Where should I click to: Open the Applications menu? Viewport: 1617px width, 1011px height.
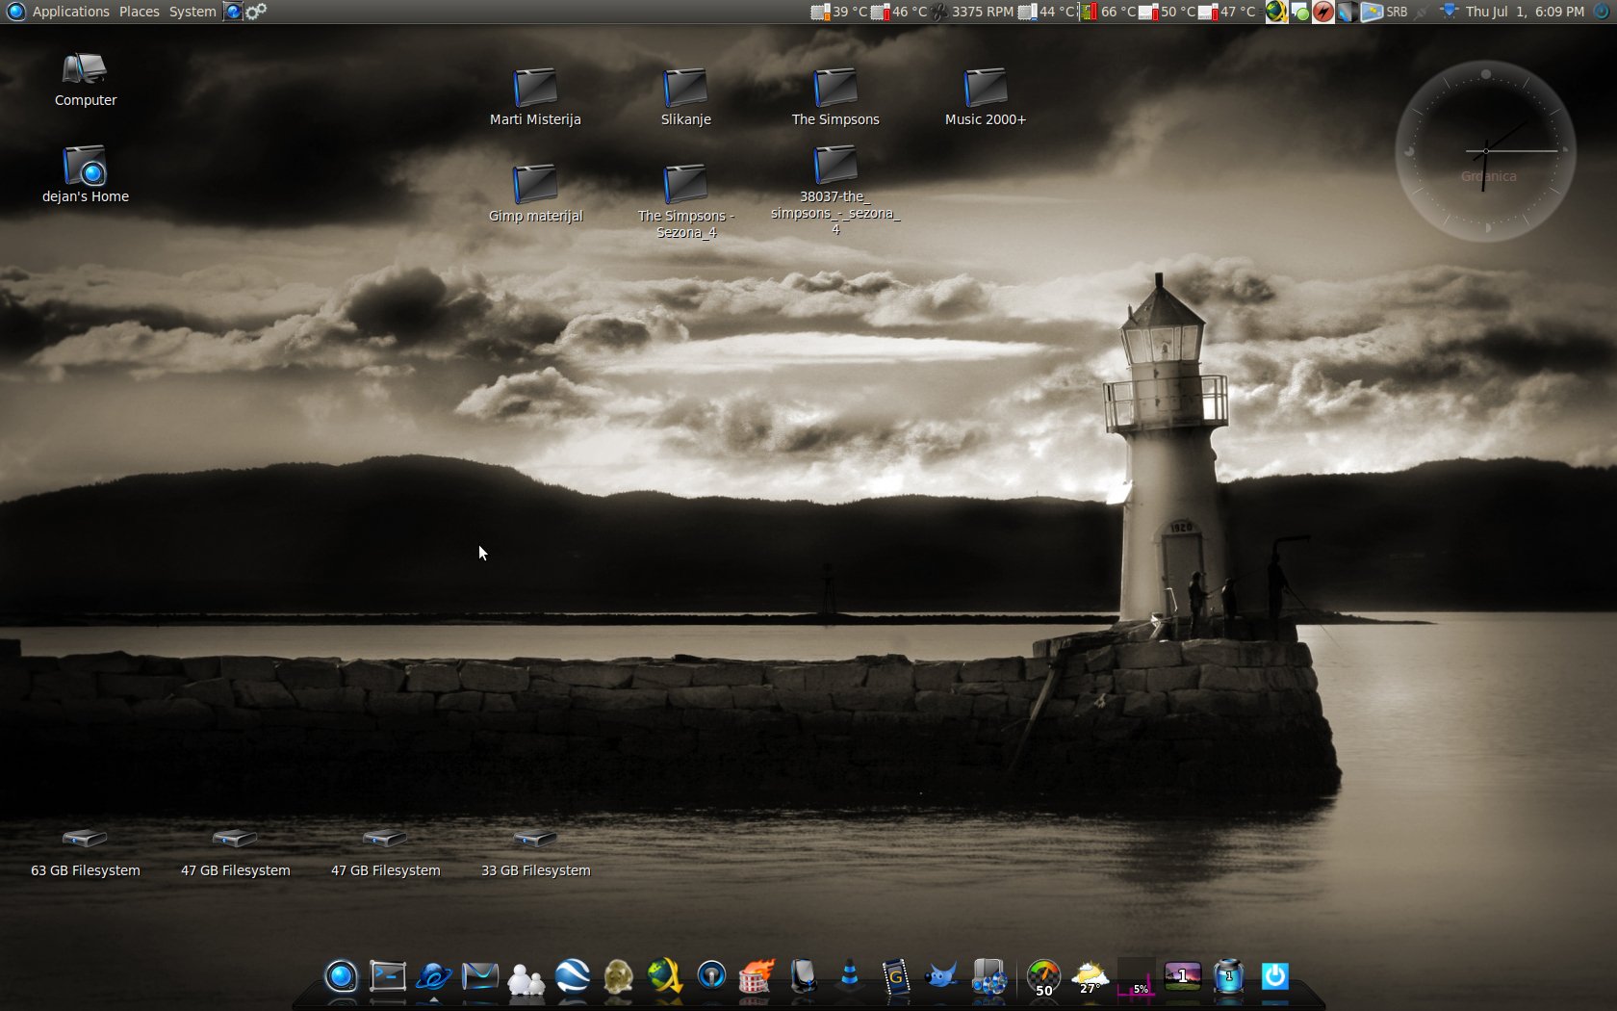point(70,12)
